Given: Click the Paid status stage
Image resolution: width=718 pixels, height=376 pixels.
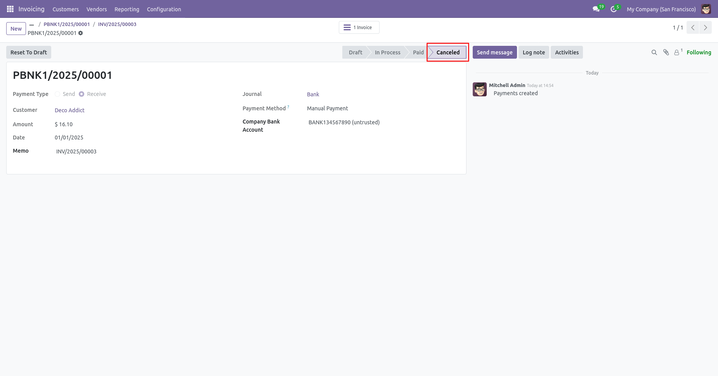Looking at the screenshot, I should 418,52.
